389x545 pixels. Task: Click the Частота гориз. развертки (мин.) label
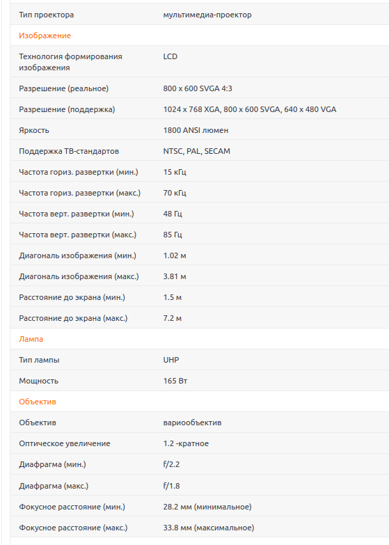(79, 172)
